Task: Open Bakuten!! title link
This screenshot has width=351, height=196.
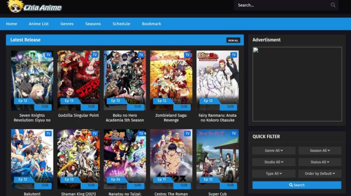Action: tap(32, 194)
